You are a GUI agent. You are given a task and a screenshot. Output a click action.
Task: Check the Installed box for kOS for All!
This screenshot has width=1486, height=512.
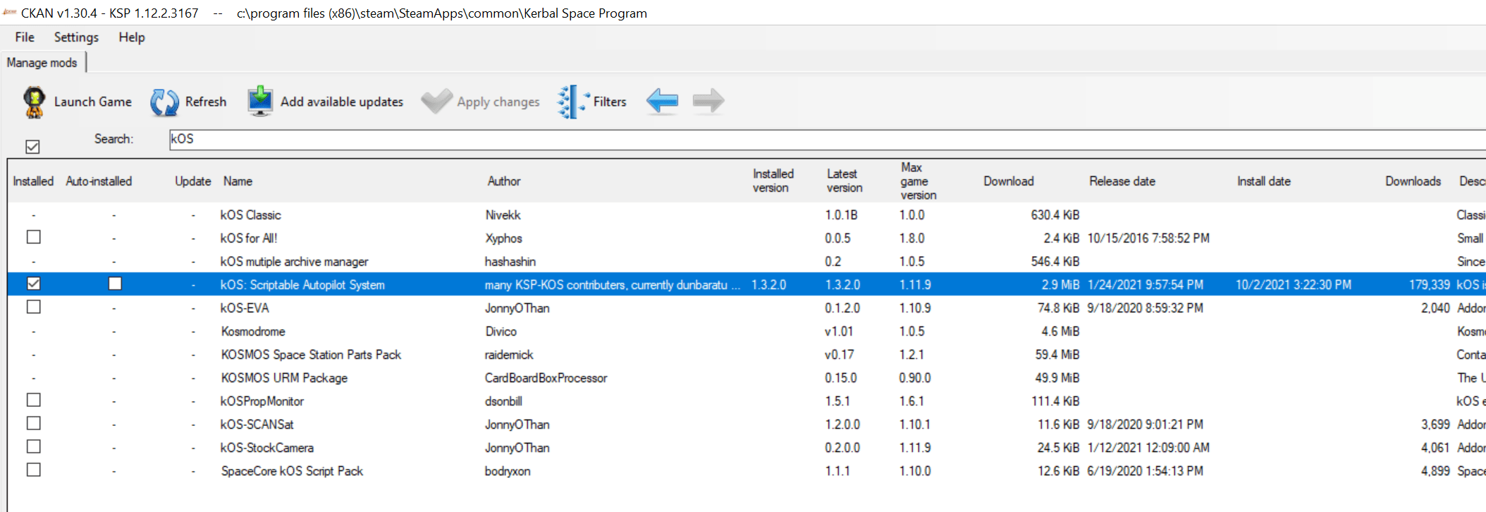click(x=33, y=237)
